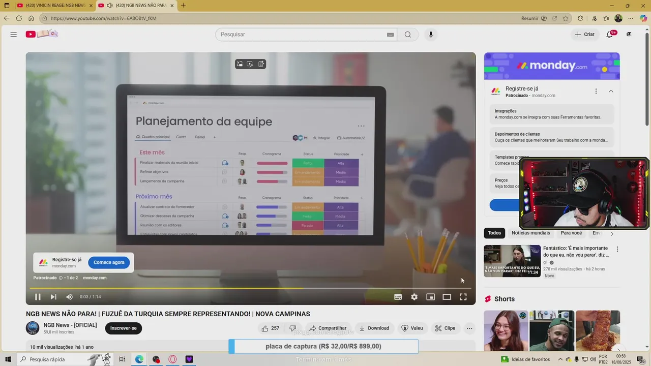This screenshot has height=366, width=651.
Task: Select the Para você filter chip
Action: coord(571,233)
